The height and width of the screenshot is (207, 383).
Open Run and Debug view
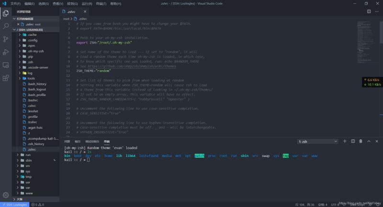(x=6, y=52)
